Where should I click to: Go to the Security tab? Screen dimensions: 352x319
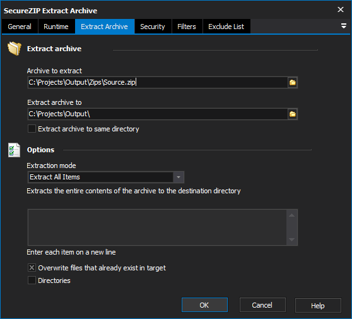(x=153, y=27)
